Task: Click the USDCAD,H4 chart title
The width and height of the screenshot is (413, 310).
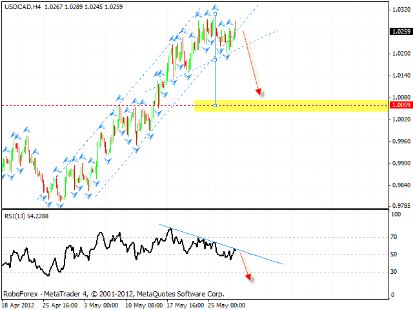Action: pyautogui.click(x=19, y=6)
